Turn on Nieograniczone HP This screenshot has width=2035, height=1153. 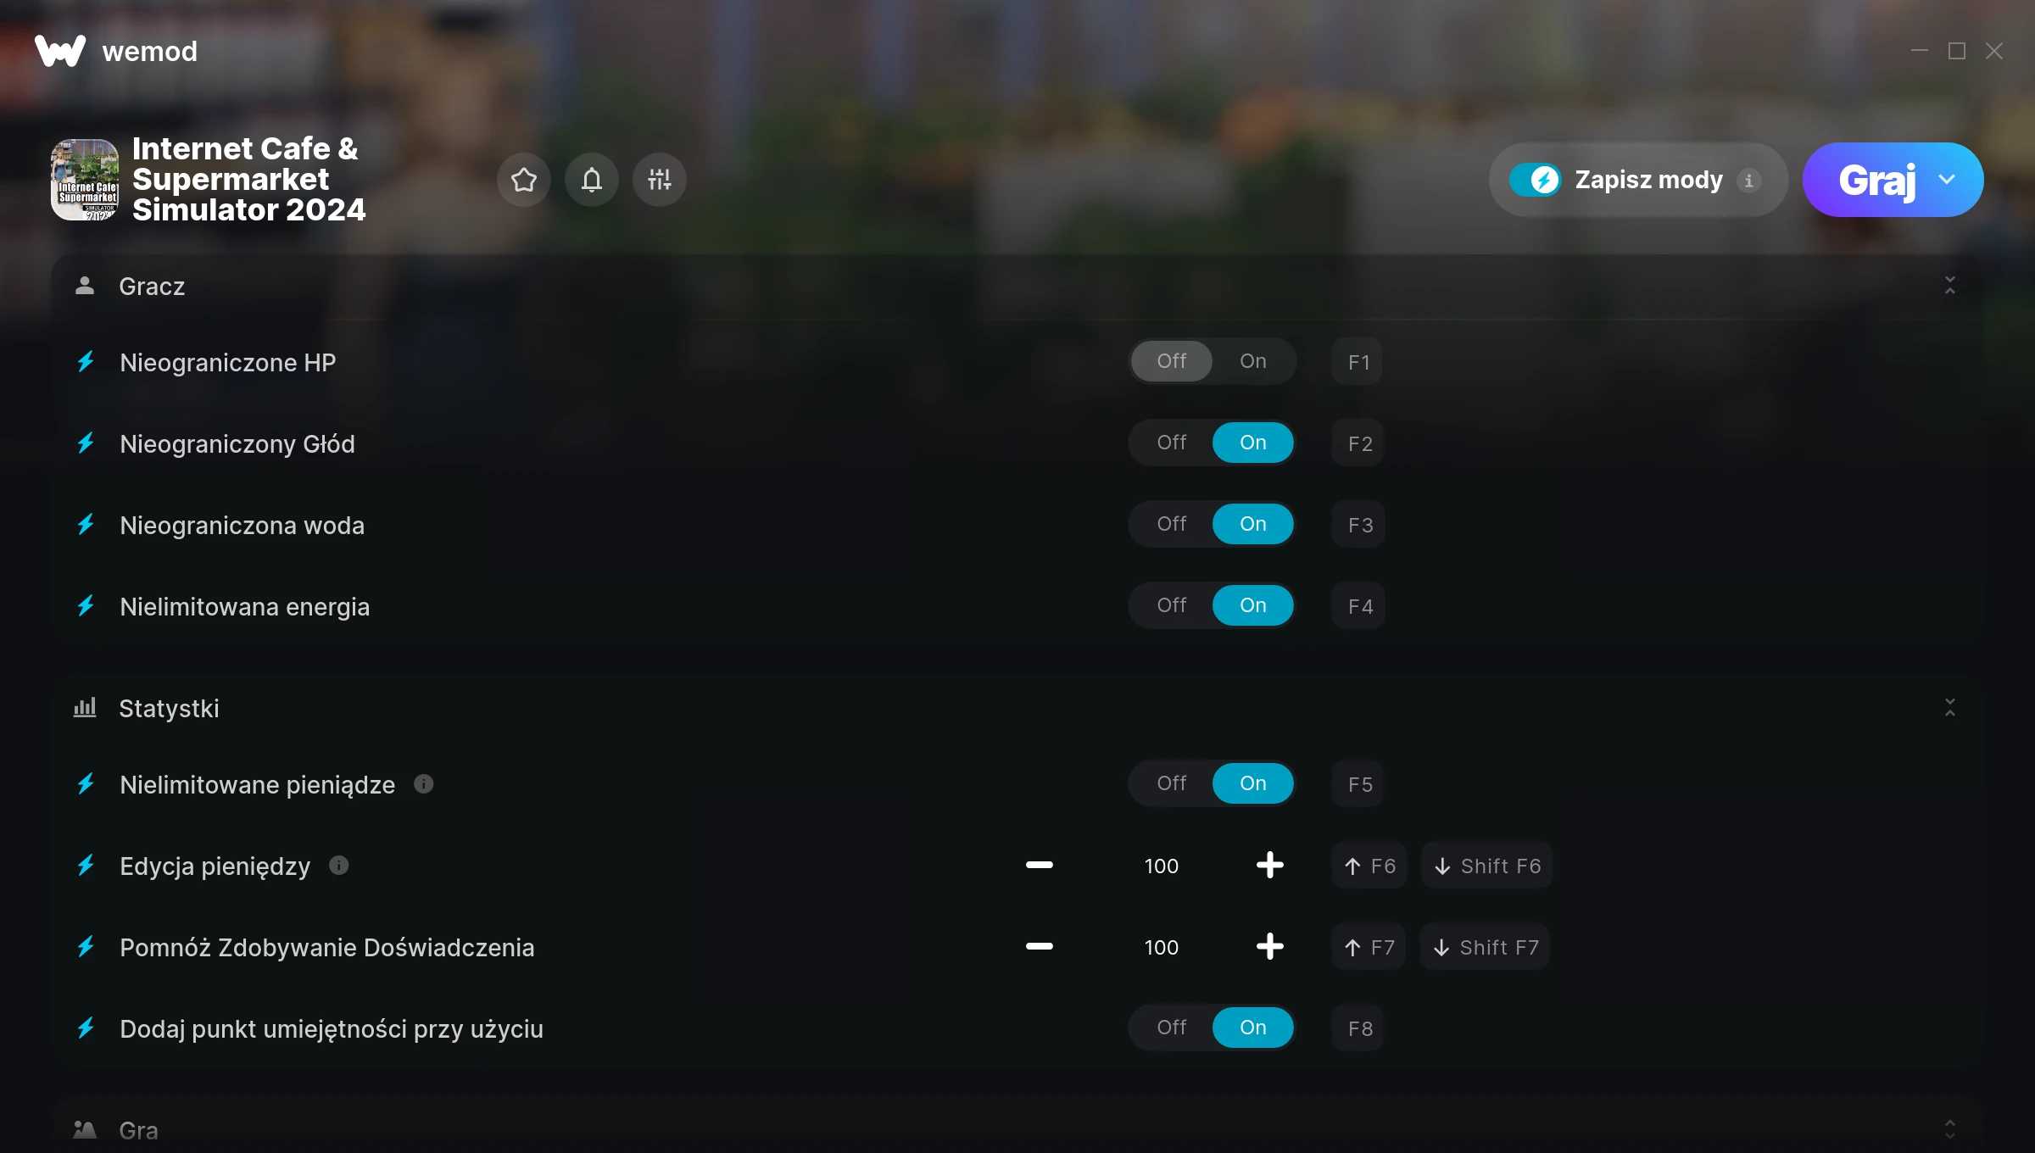(1253, 361)
